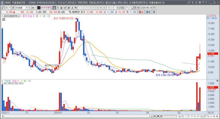Click the 거래량 volume indicator label
This screenshot has width=220, height=119.
(x=7, y=81)
